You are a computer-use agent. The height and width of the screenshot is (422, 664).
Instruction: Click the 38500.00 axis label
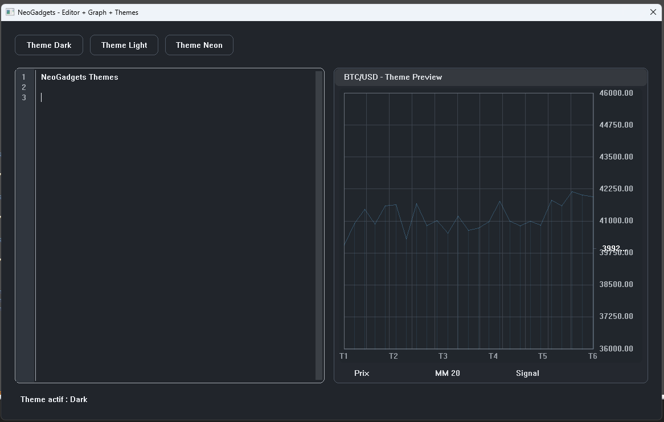pyautogui.click(x=616, y=284)
